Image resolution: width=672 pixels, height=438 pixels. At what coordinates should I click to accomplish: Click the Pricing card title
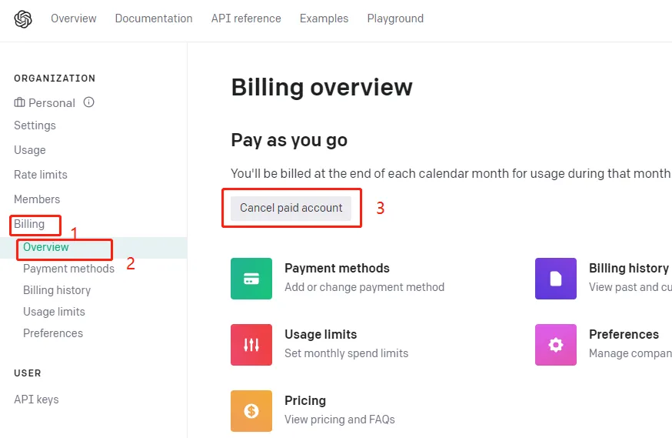tap(305, 400)
